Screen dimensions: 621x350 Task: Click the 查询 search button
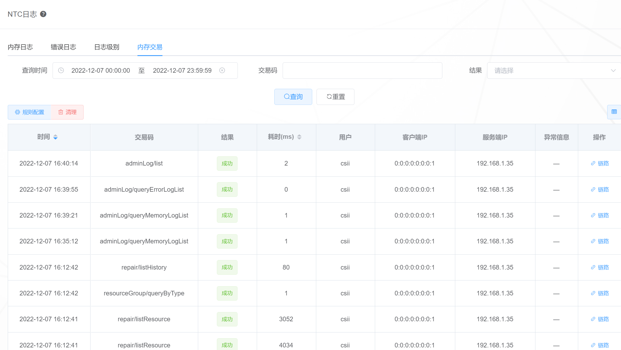coord(293,97)
